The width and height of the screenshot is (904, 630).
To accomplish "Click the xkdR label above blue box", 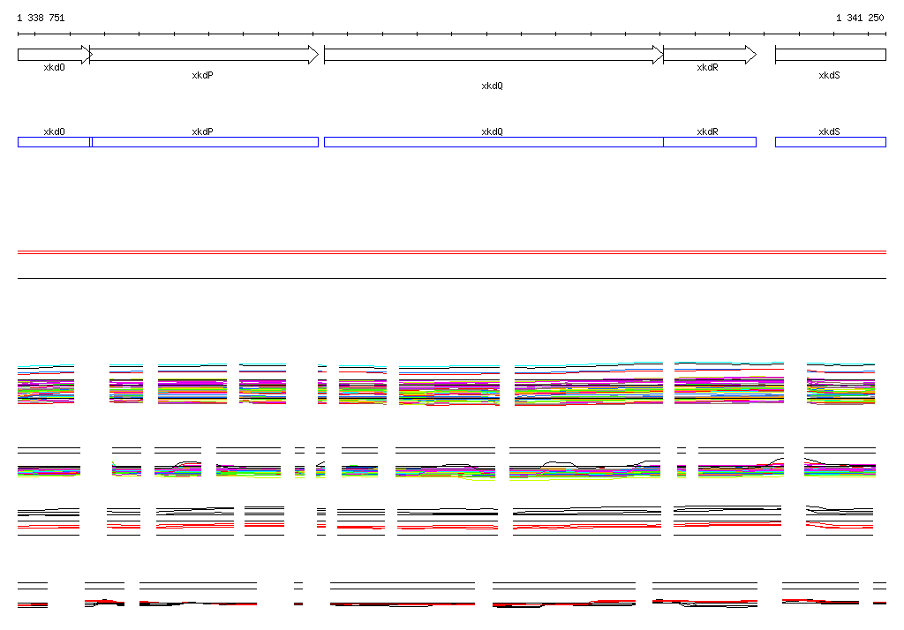I will click(707, 131).
